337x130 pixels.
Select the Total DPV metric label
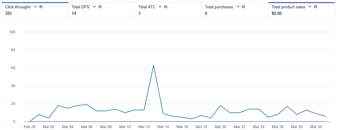pos(81,7)
